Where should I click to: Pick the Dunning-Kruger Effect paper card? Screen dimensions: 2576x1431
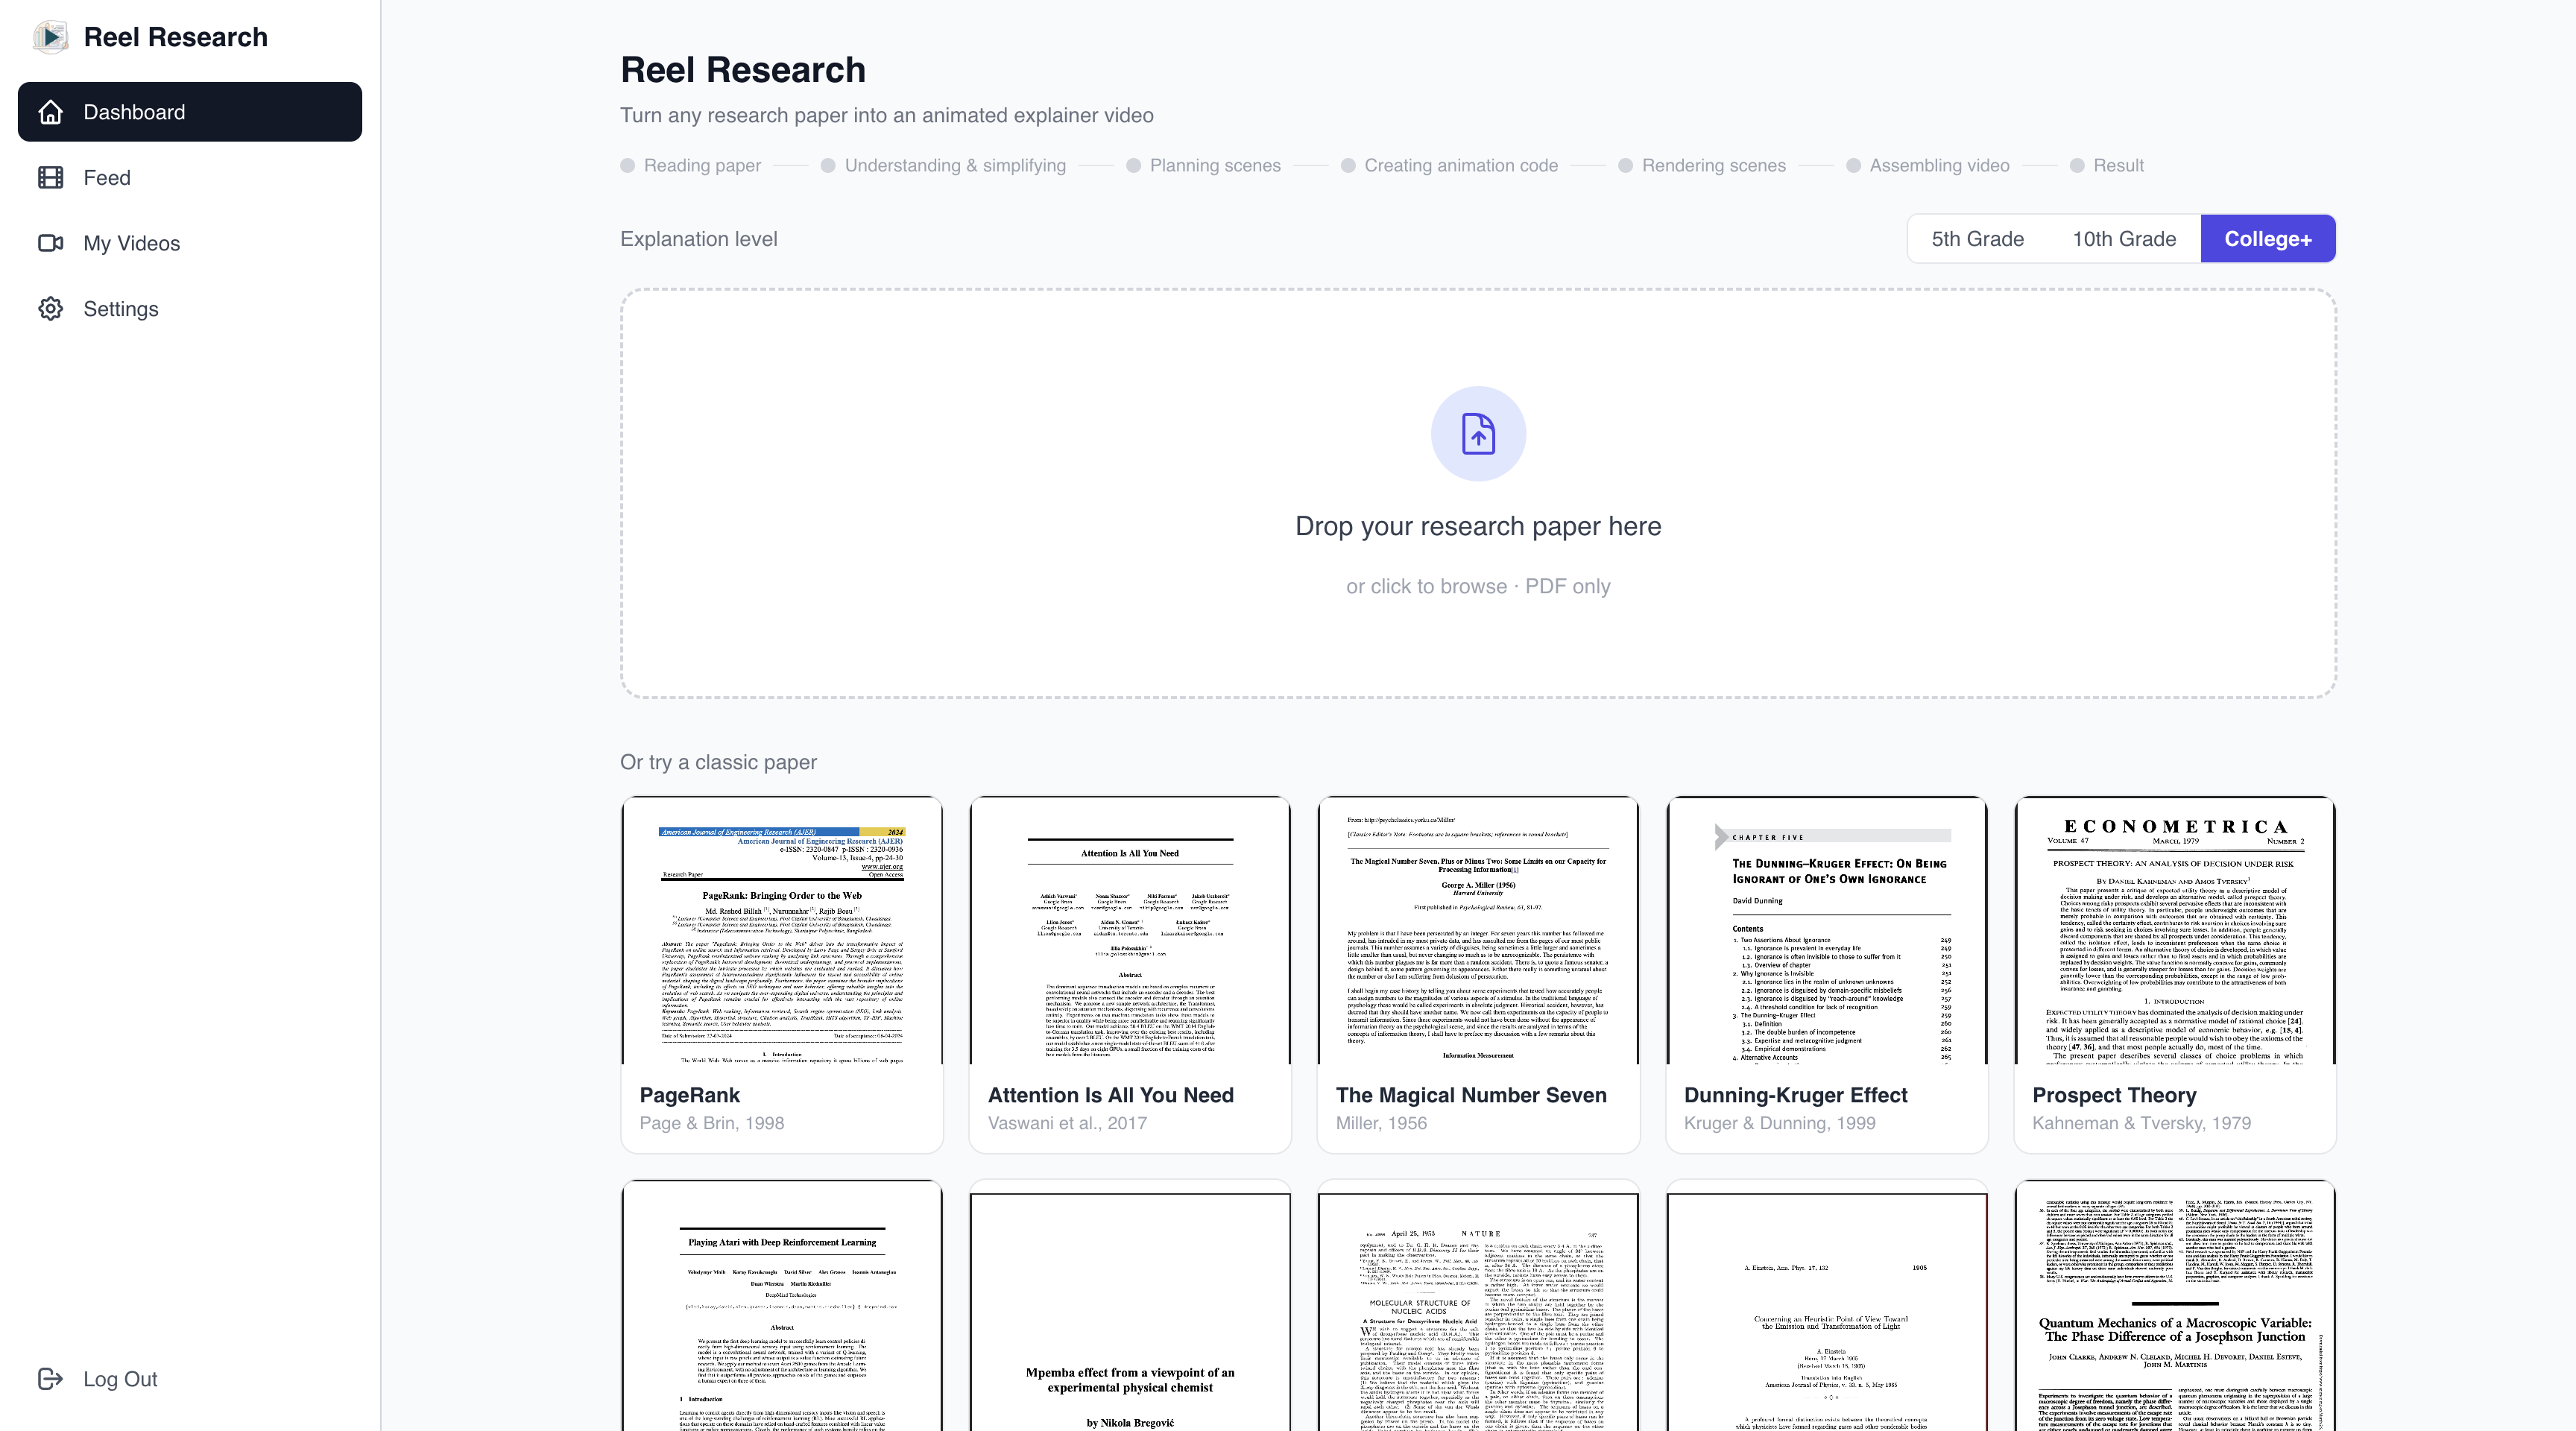click(x=1826, y=974)
